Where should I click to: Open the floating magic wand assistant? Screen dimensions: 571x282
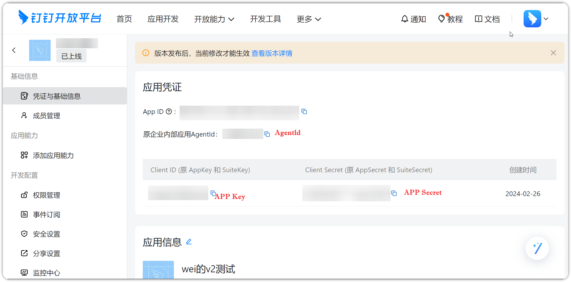537,248
